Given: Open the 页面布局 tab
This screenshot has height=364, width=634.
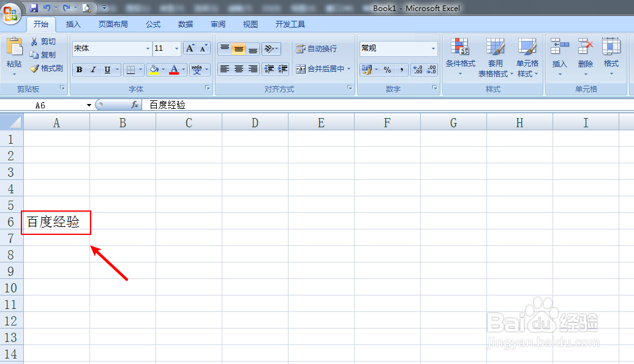Looking at the screenshot, I should click(x=113, y=24).
